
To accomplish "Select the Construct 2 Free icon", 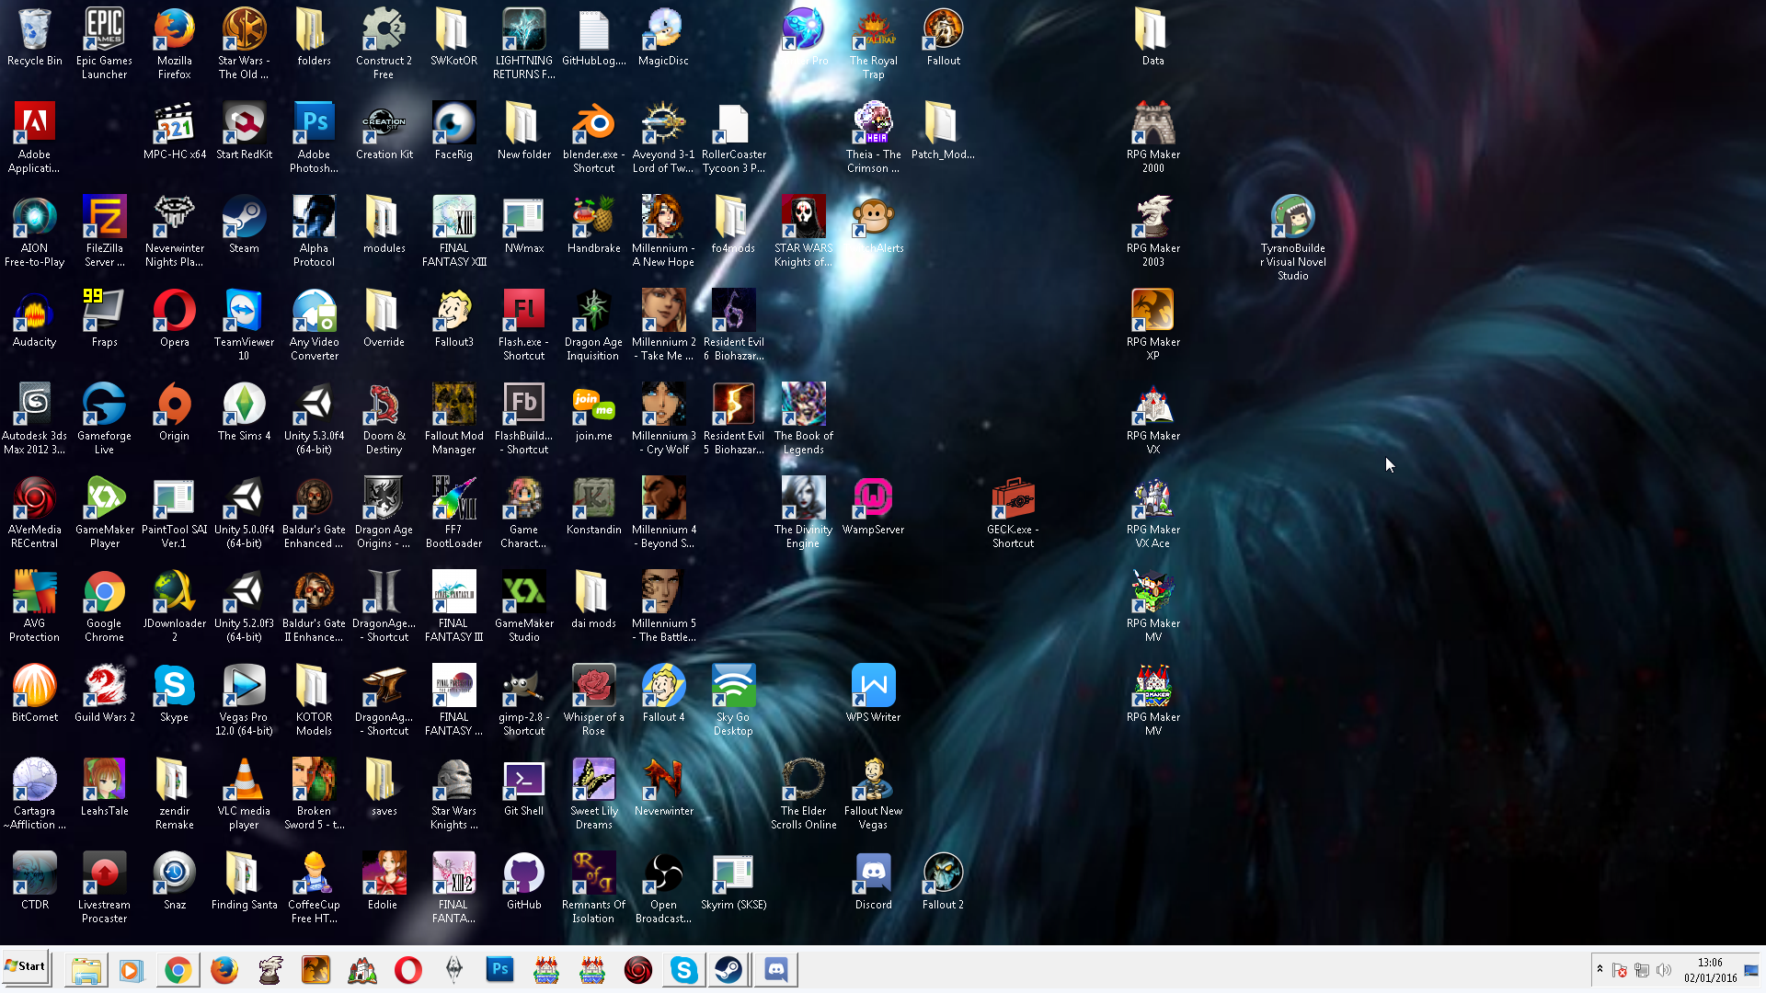I will pyautogui.click(x=384, y=44).
